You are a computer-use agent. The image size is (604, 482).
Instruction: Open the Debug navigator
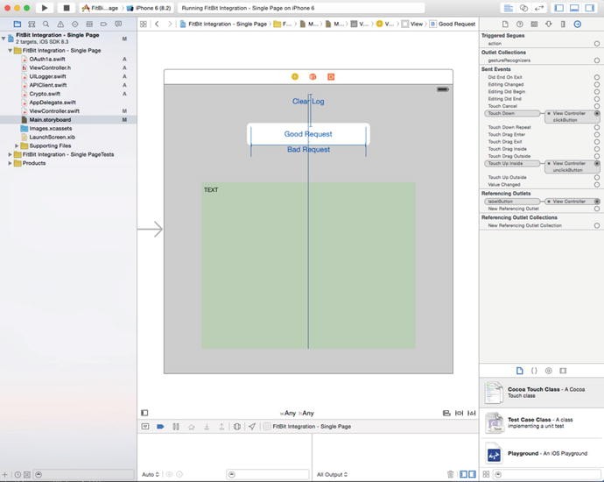pyautogui.click(x=89, y=24)
